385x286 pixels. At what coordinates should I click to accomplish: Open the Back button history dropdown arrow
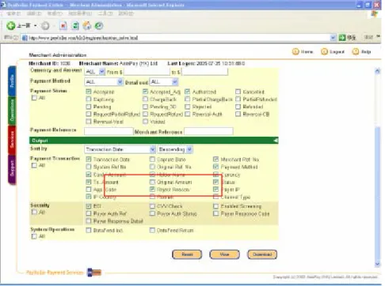coord(35,26)
